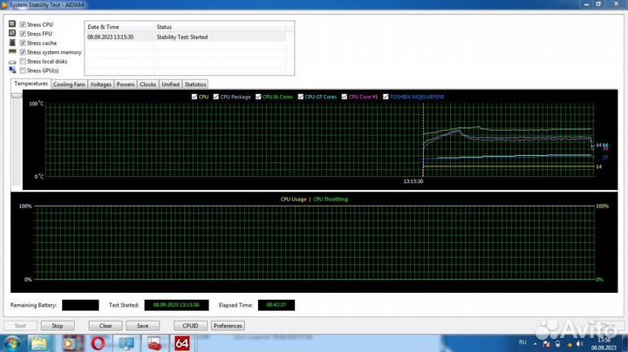
Task: Click the RU language indicator in tray
Action: click(524, 343)
